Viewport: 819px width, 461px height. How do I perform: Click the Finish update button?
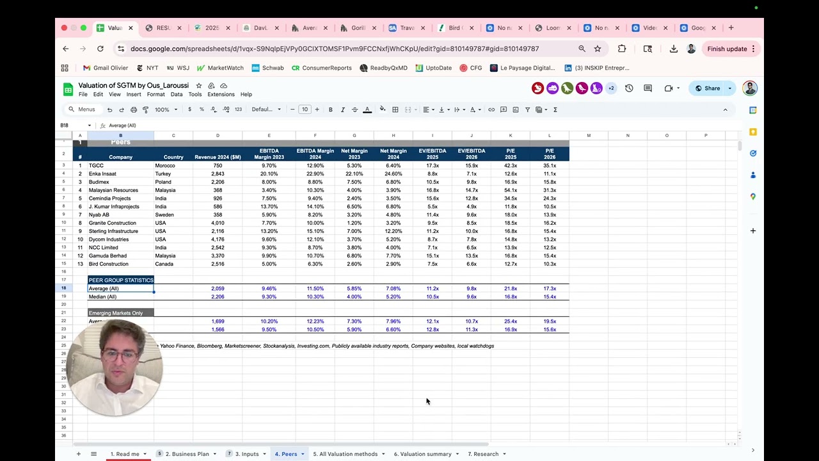pos(732,49)
